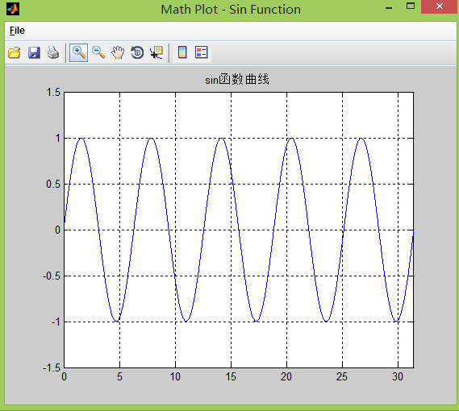Print the figure using the printer icon
The height and width of the screenshot is (411, 459).
[x=53, y=53]
